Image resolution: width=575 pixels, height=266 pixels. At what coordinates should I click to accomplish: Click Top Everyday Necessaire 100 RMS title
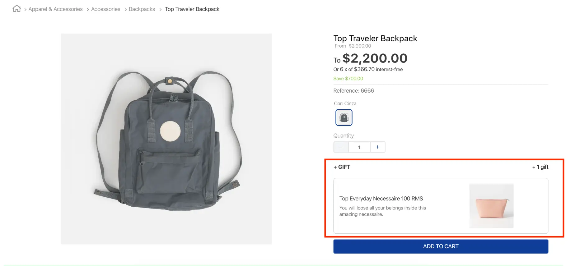point(381,199)
